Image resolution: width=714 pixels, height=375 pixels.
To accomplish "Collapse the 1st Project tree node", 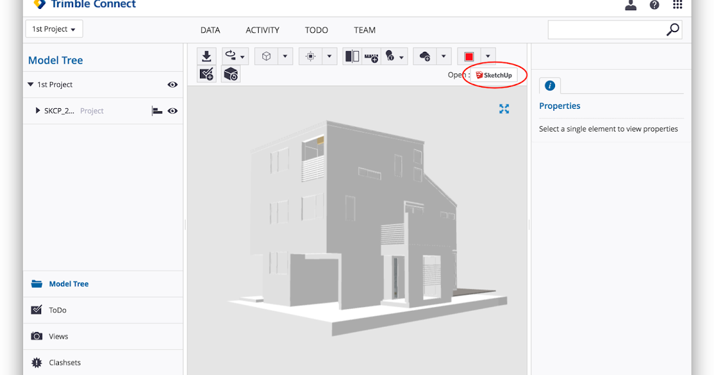I will coord(30,84).
